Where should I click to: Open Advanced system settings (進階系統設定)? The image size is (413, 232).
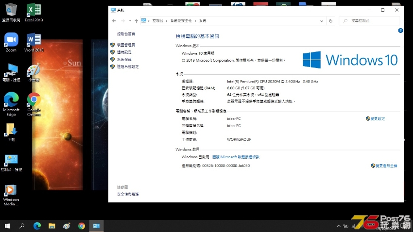click(128, 66)
